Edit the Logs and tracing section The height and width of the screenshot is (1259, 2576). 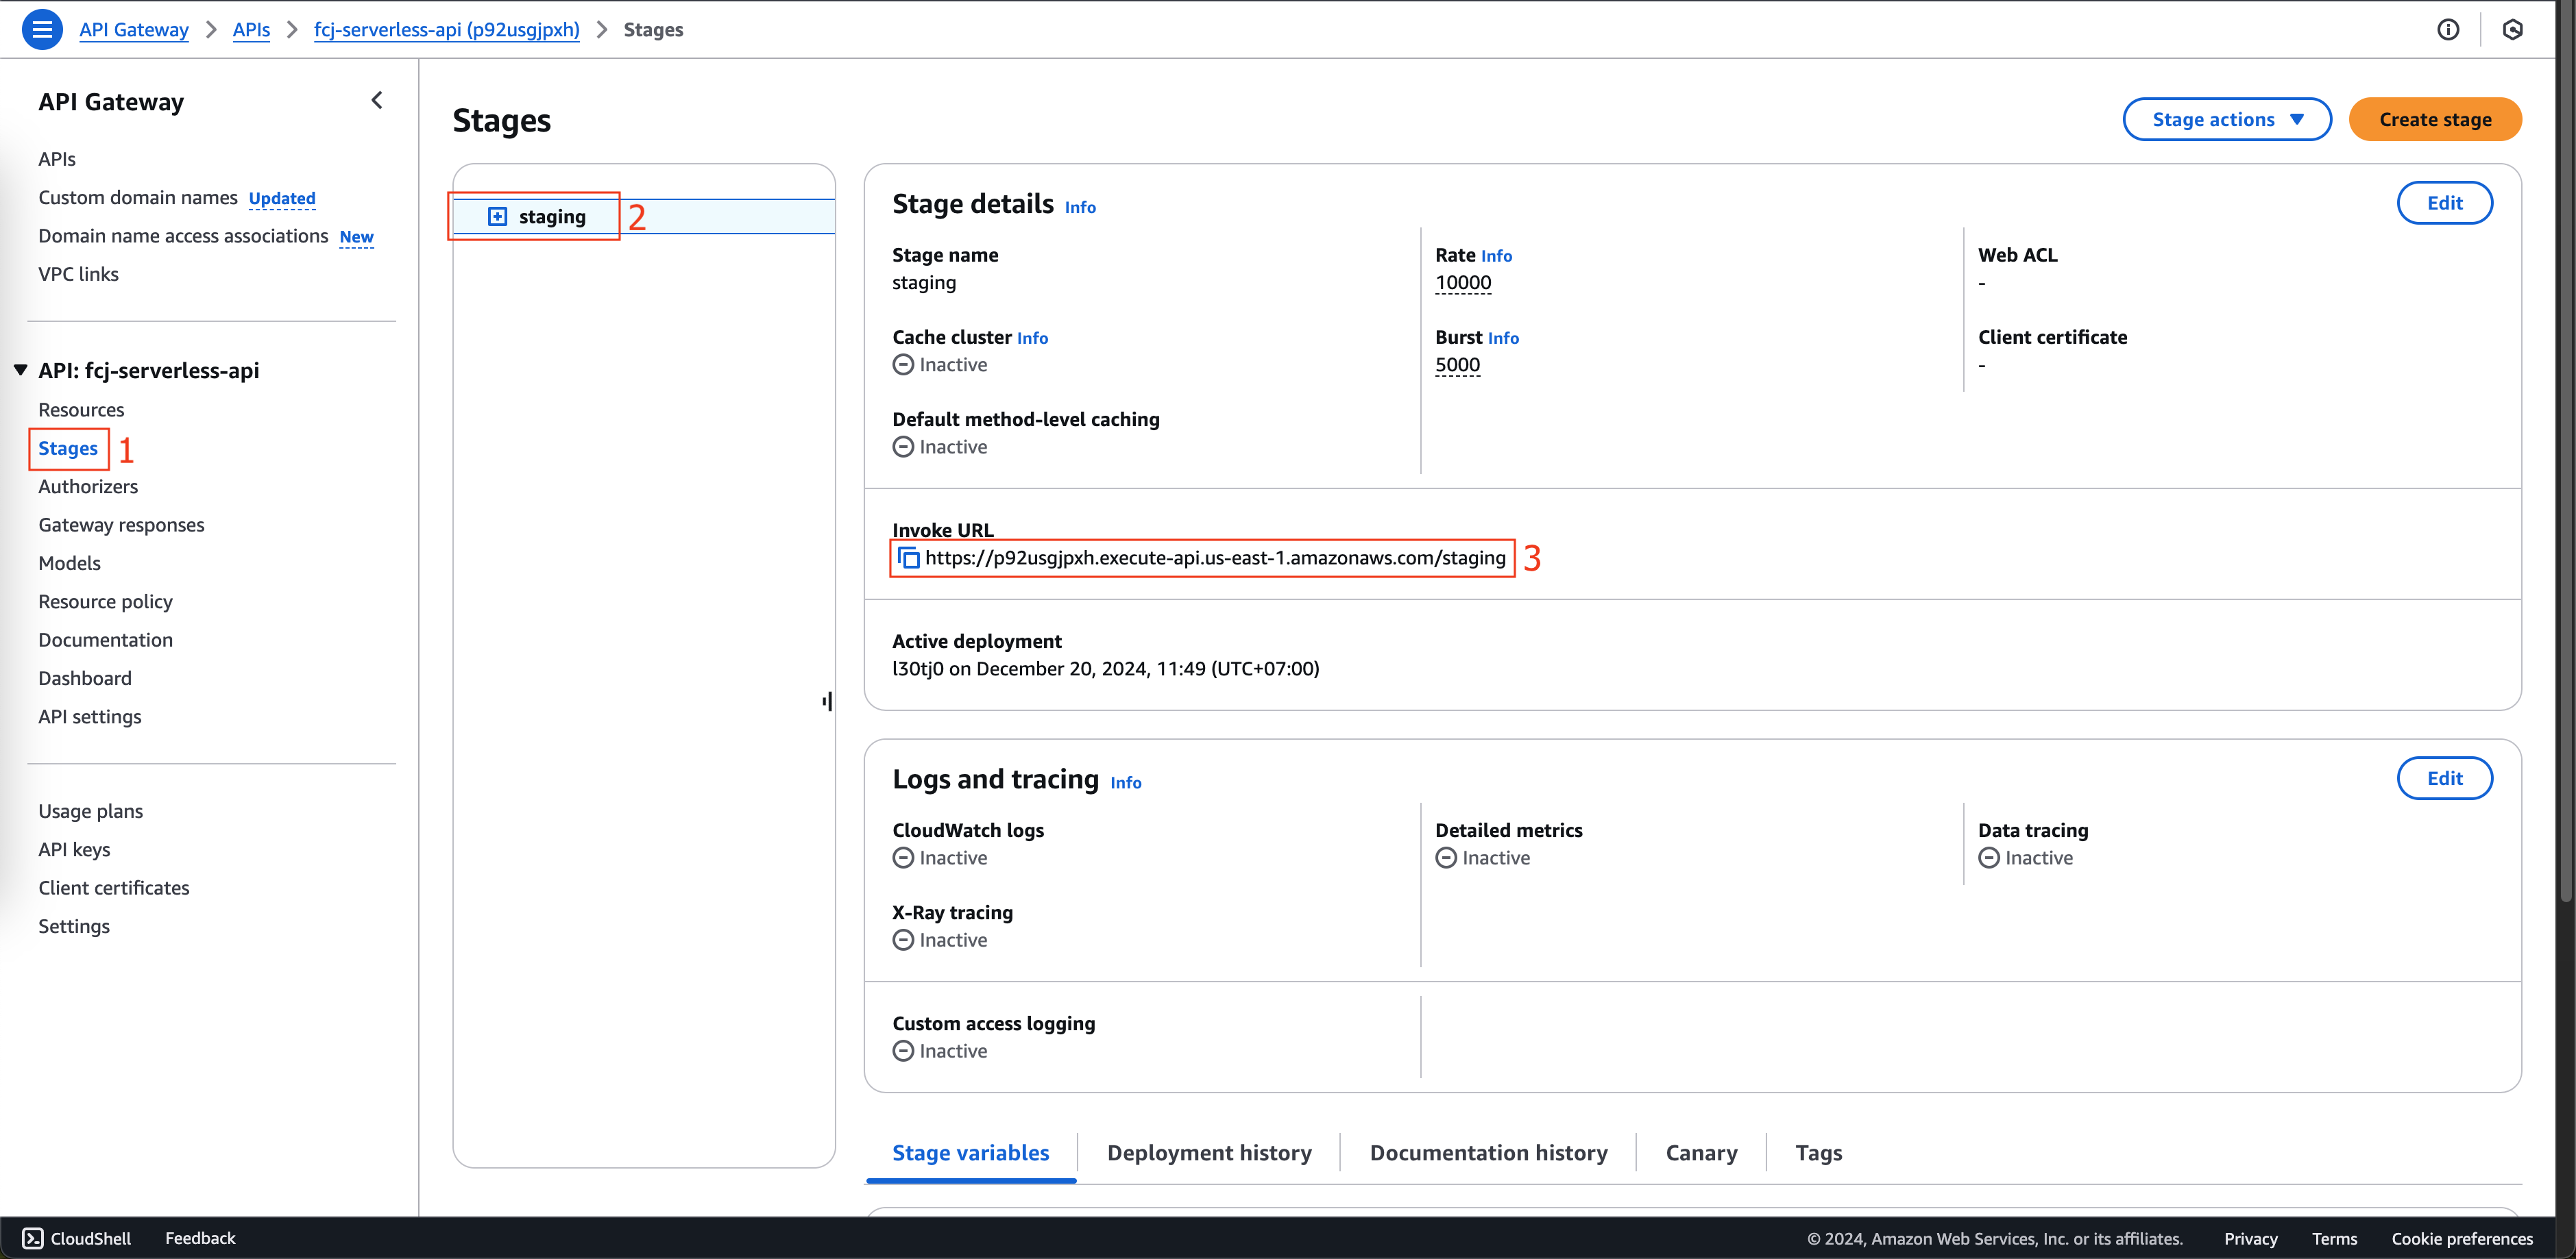click(x=2444, y=778)
